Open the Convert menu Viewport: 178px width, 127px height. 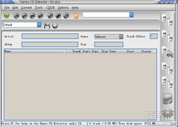point(26,8)
